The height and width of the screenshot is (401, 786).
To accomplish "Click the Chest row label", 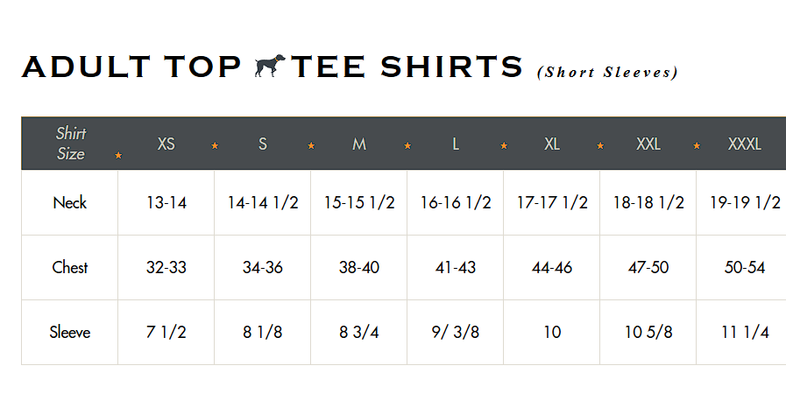I will [x=70, y=267].
